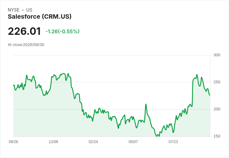Click the 226.01 price value
This screenshot has height=158, width=229.
pyautogui.click(x=24, y=31)
